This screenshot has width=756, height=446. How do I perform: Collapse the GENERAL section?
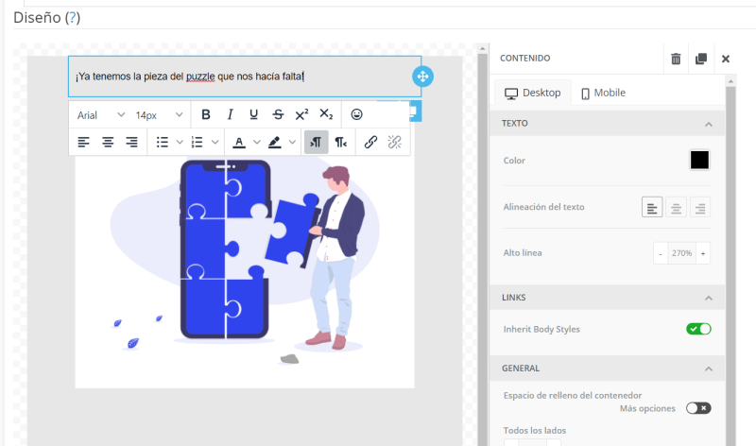tap(709, 369)
